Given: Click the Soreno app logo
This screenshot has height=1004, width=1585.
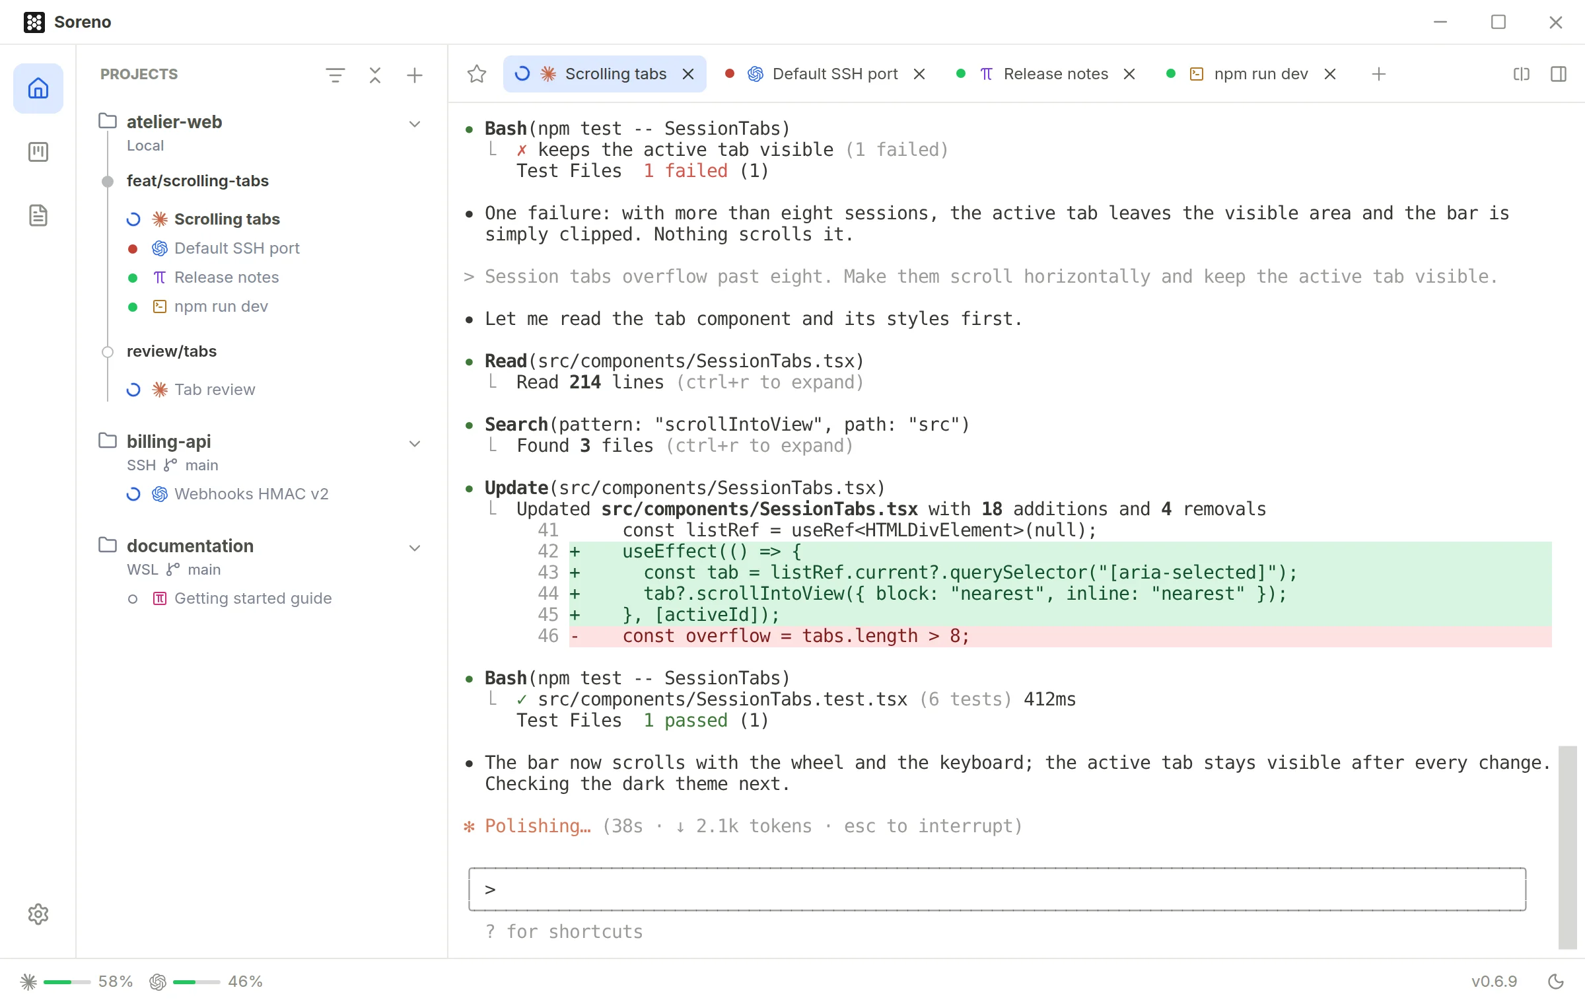Looking at the screenshot, I should 34,22.
